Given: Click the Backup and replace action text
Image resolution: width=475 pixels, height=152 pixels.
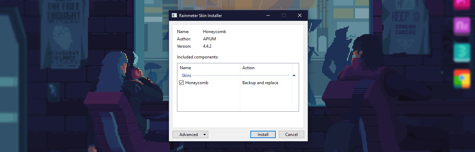Looking at the screenshot, I should click(260, 83).
